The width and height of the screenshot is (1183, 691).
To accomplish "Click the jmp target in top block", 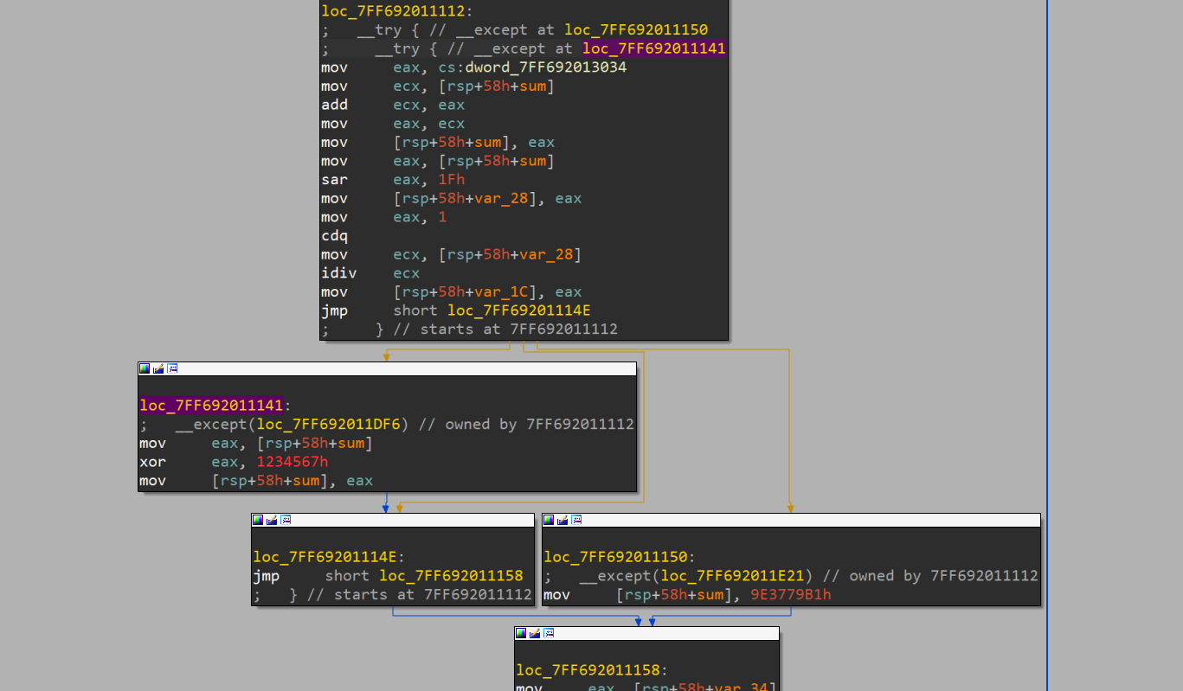I will pos(519,310).
